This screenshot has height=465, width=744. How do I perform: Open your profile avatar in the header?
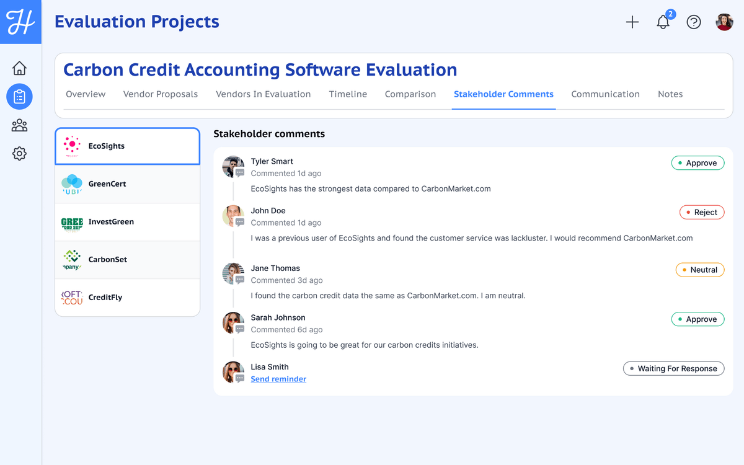coord(724,22)
